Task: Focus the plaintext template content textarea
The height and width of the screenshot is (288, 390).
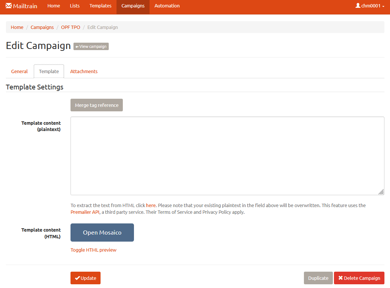Action: click(x=227, y=156)
